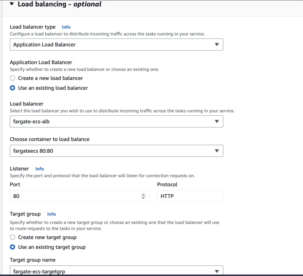
Task: Collapse the Load balancing section triangle
Action: [x=12, y=4]
